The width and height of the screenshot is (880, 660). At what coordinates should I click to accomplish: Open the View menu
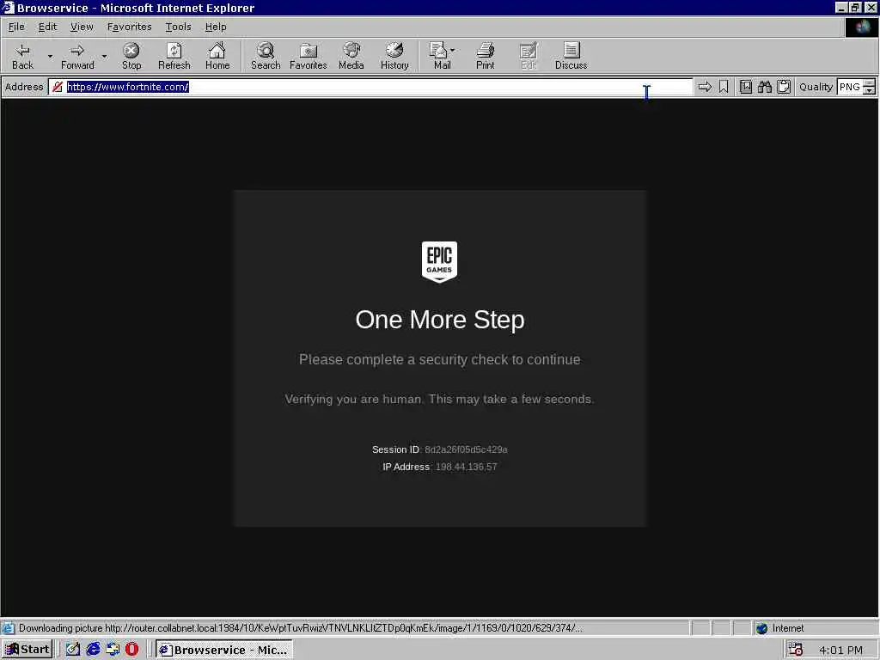[82, 27]
